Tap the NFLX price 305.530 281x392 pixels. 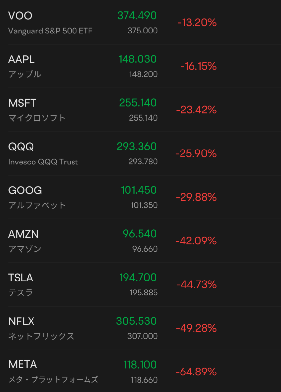click(x=137, y=321)
